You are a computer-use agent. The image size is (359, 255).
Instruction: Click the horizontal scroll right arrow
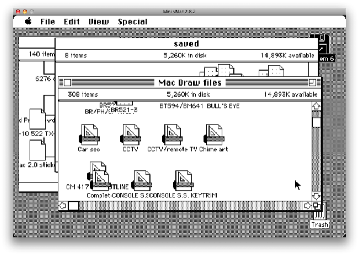(307, 206)
